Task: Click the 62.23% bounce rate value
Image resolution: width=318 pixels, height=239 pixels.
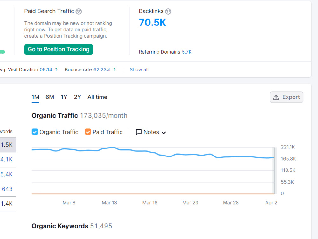Action: pos(102,70)
